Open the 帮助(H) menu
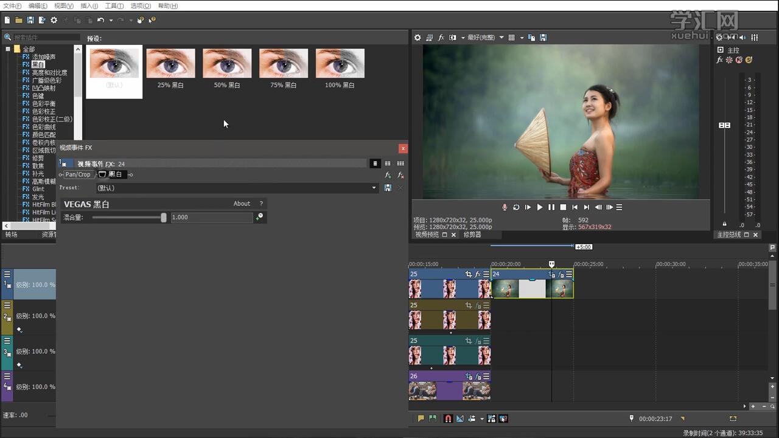The height and width of the screenshot is (438, 779). [167, 5]
